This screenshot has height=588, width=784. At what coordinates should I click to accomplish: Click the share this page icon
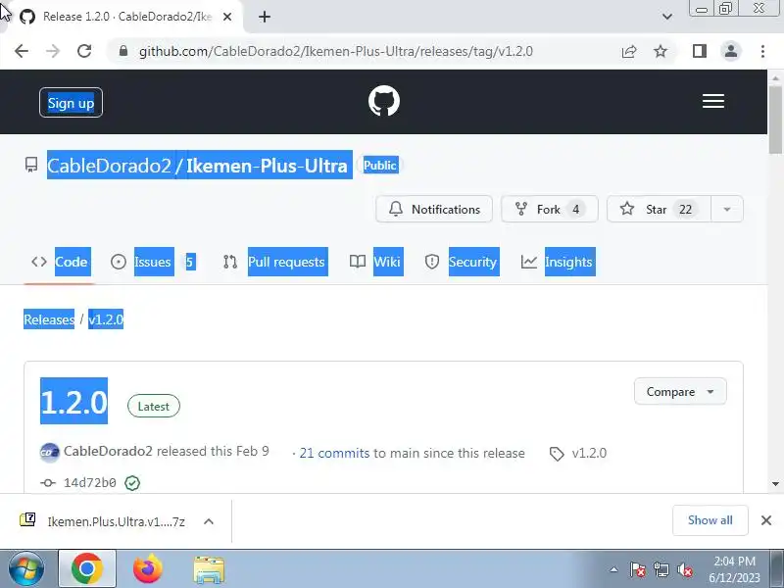click(x=629, y=51)
